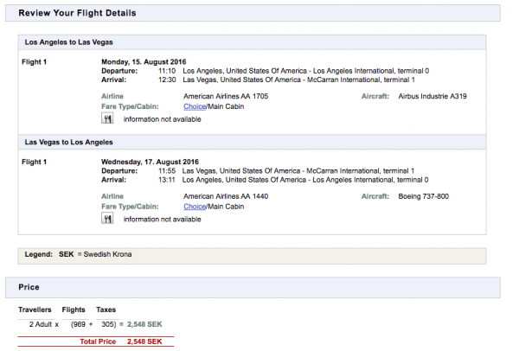Click the American Airlines AA 1440 text
Image resolution: width=519 pixels, height=351 pixels.
click(221, 196)
